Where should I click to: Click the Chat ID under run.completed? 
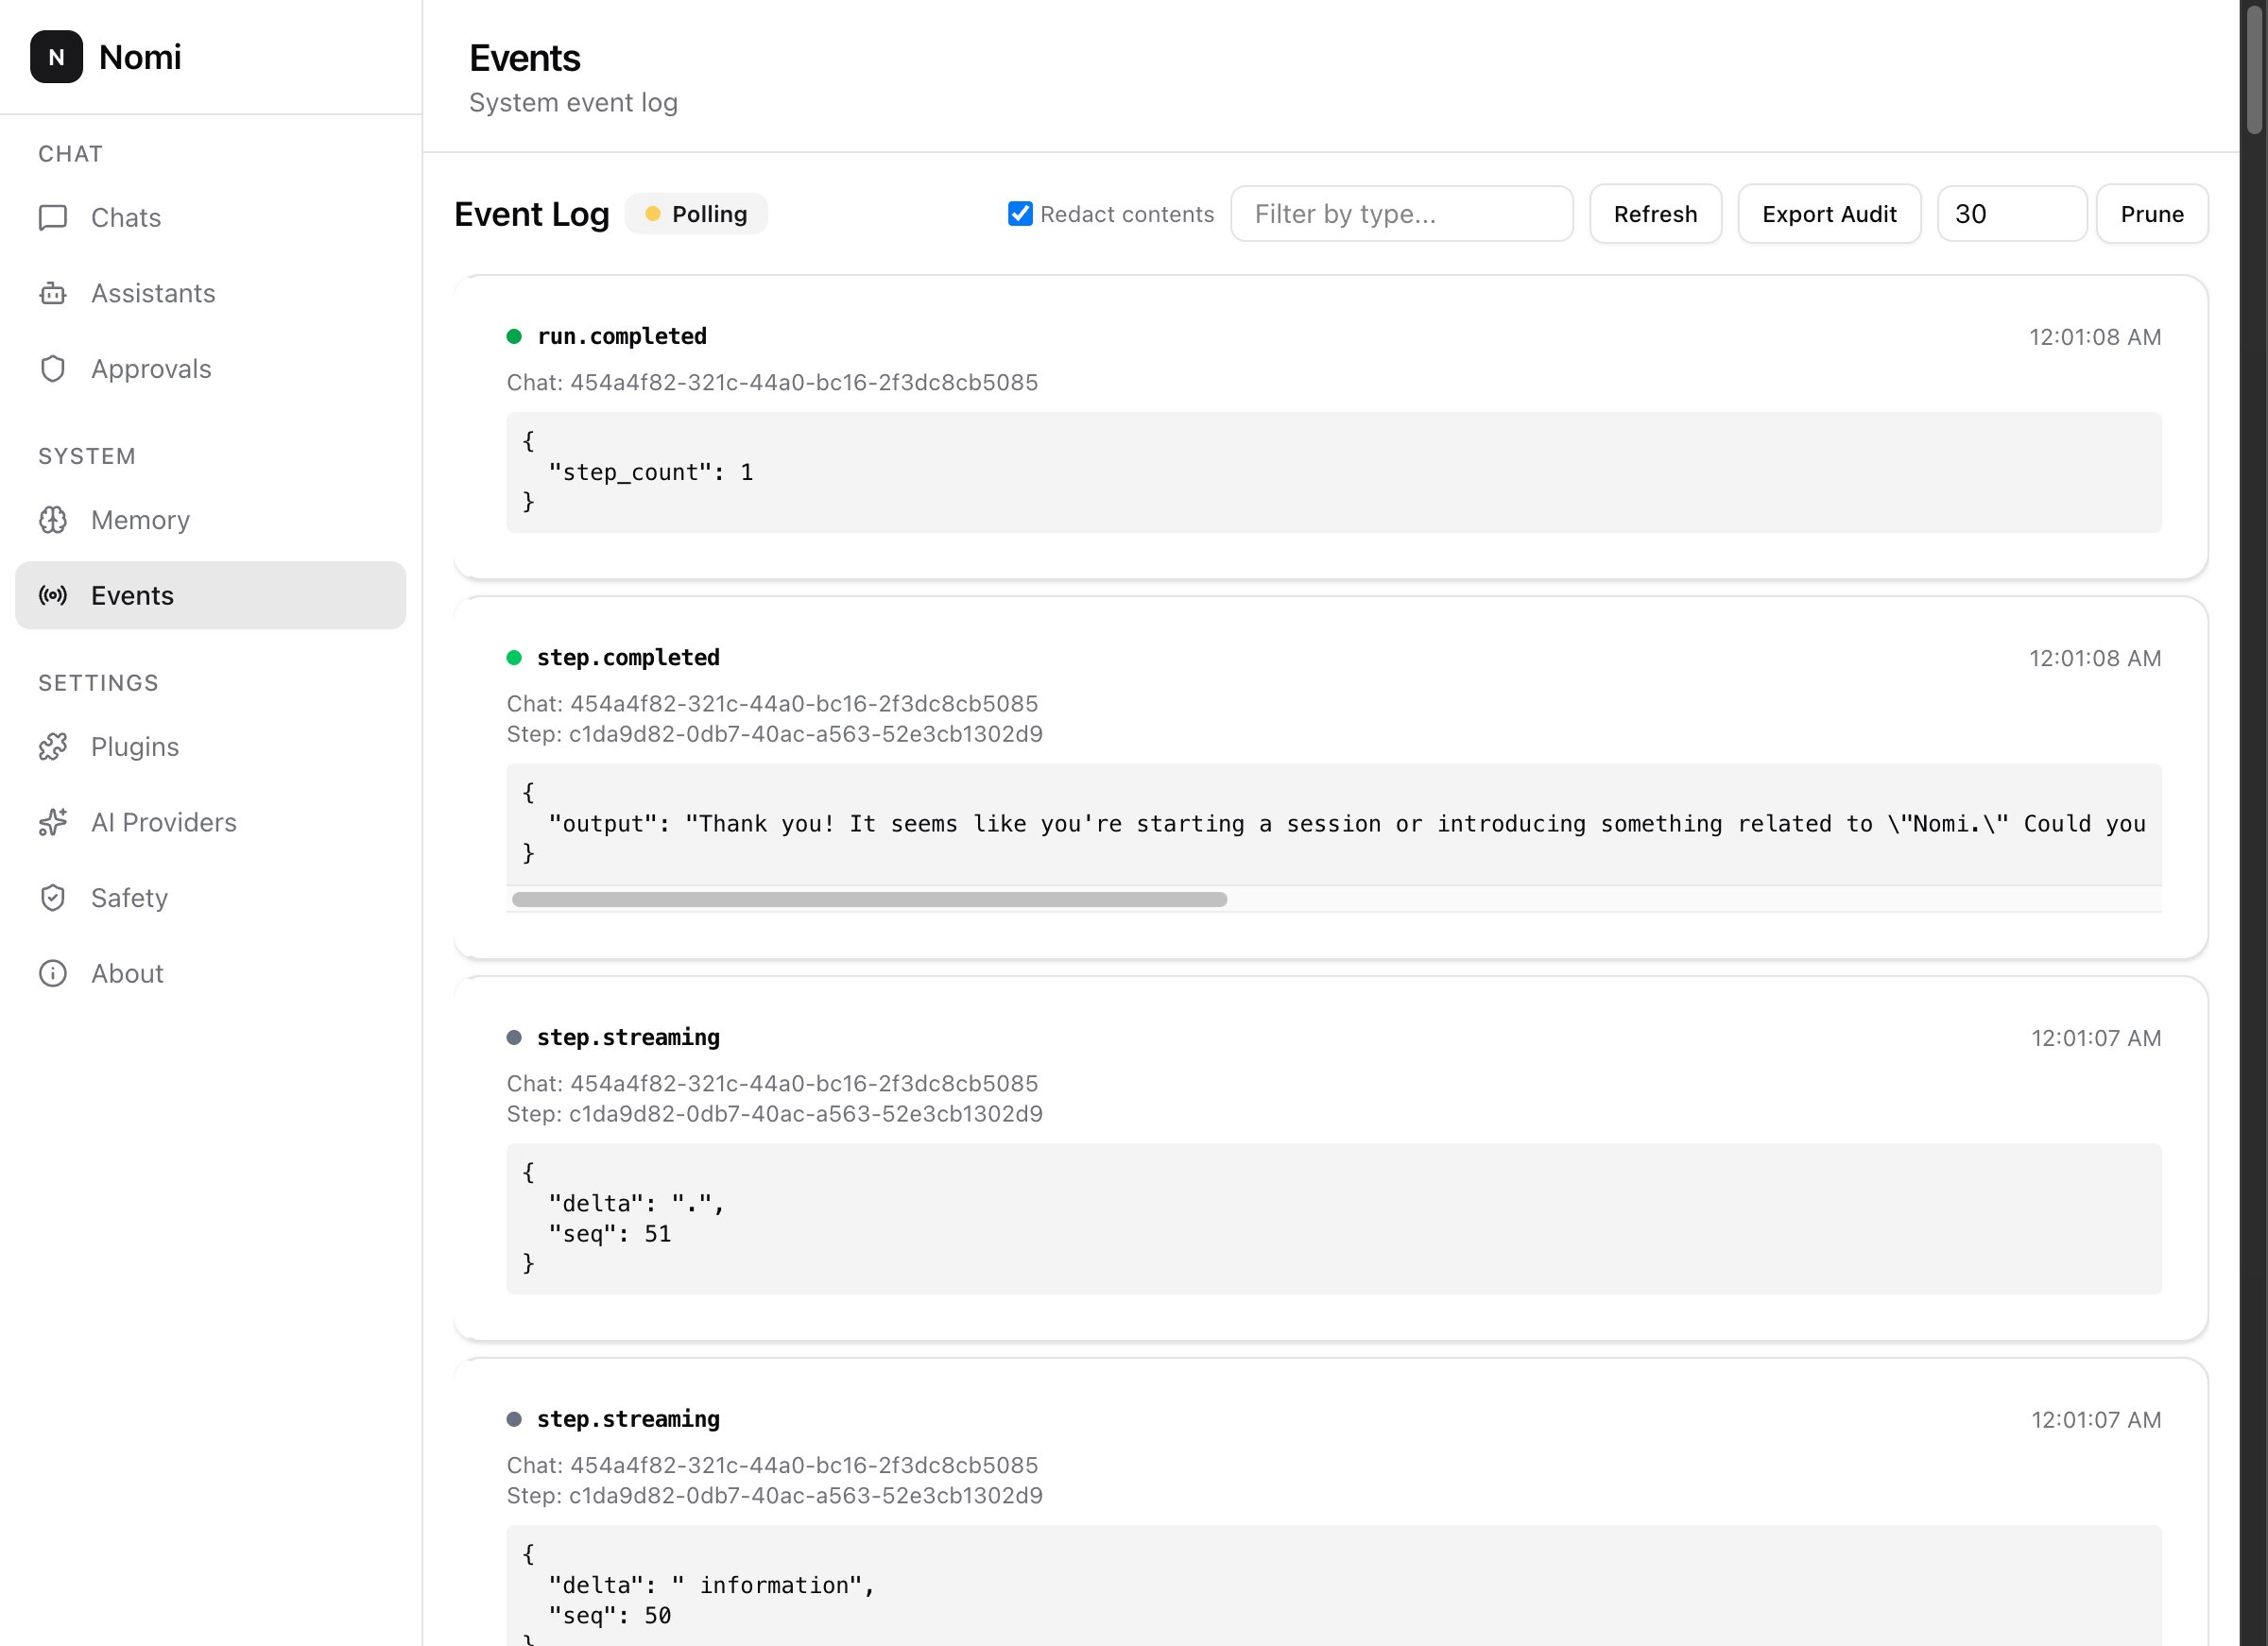pyautogui.click(x=772, y=383)
